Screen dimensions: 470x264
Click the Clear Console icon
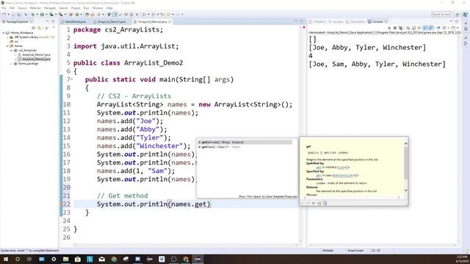408,28
